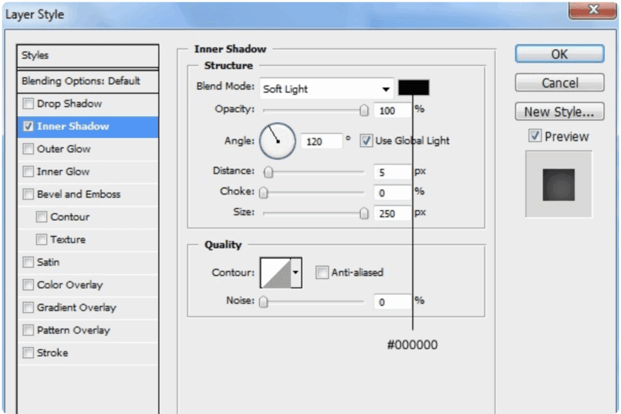
Task: Click the New Style... button
Action: pos(559,112)
